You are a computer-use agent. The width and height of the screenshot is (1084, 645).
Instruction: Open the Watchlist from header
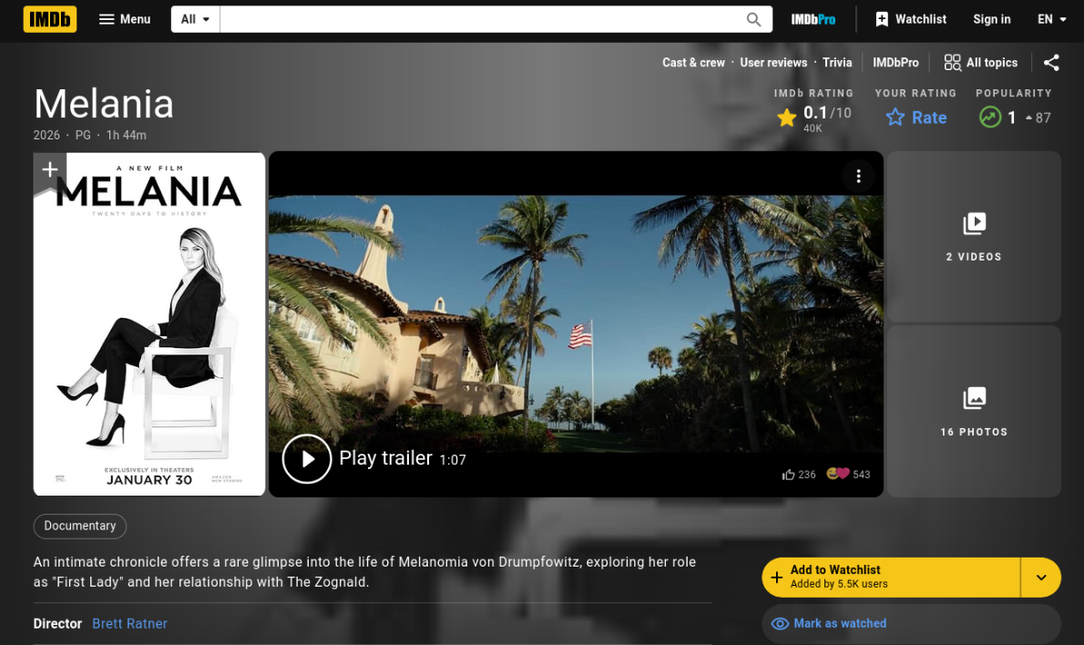(x=911, y=19)
